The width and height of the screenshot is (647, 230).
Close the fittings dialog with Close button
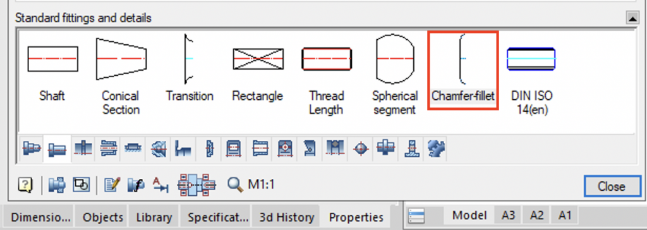point(612,186)
